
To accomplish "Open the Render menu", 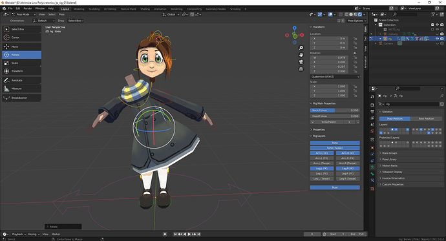I will [x=28, y=8].
